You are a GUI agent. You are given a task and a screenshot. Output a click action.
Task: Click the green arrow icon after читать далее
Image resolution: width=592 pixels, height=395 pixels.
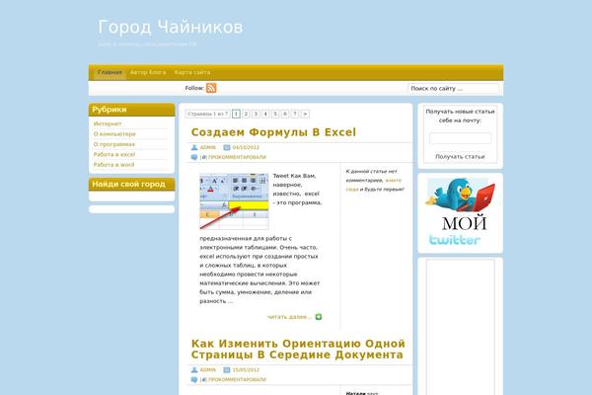[319, 317]
